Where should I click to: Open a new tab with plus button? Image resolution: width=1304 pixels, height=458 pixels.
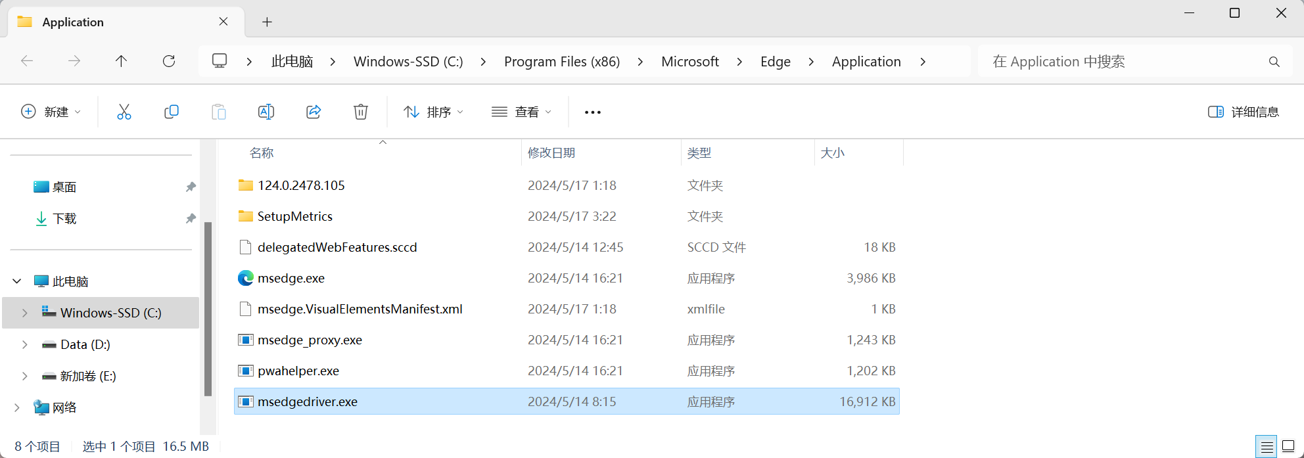(267, 22)
